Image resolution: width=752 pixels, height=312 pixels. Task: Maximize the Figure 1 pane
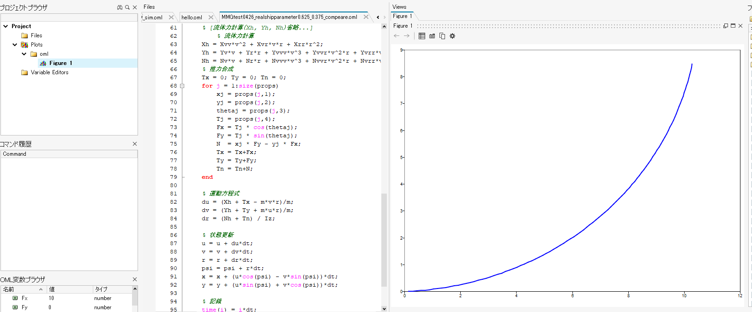coord(733,26)
